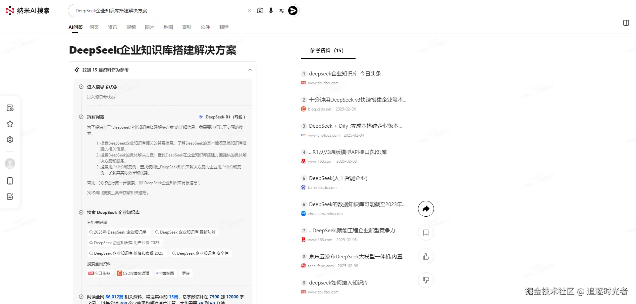This screenshot has width=636, height=304.
Task: Toggle the side panel layout icon
Action: tap(626, 23)
